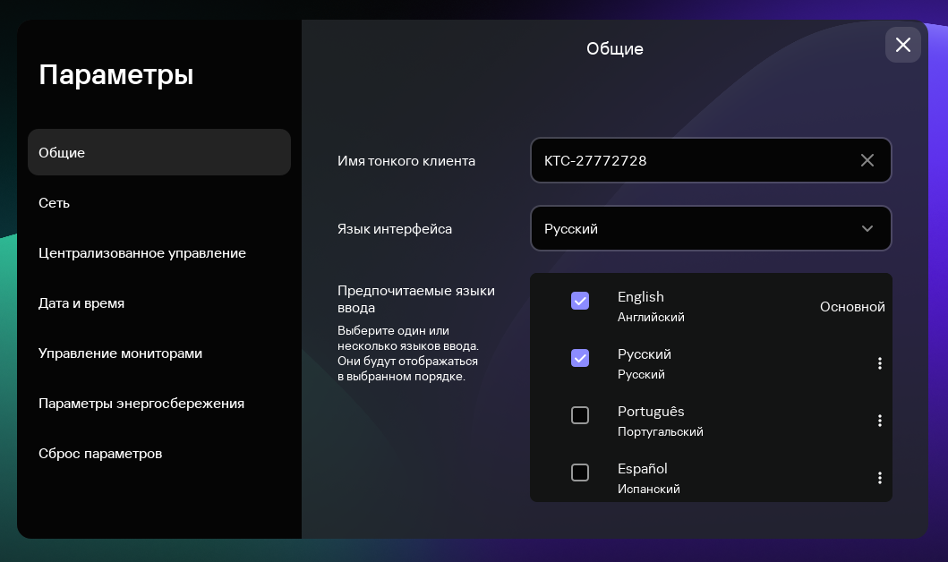The width and height of the screenshot is (948, 562).
Task: Click the Основной label beside English
Action: coord(852,307)
